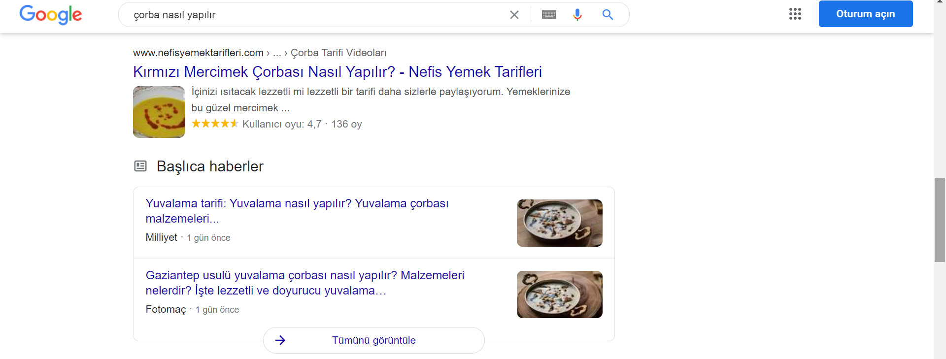Expand the breadcrumb ellipsis in the result path

[x=277, y=53]
